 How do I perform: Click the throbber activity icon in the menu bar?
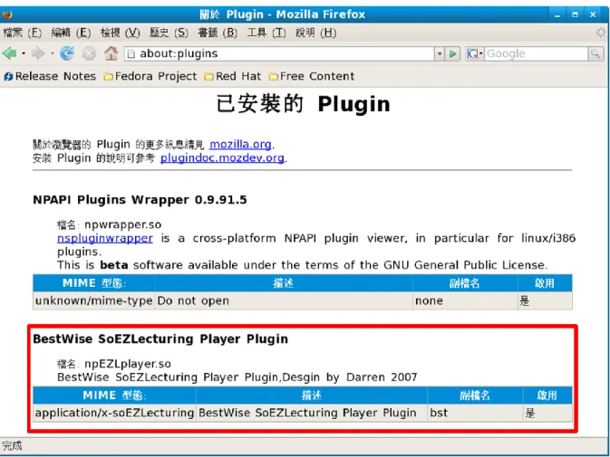coord(601,33)
